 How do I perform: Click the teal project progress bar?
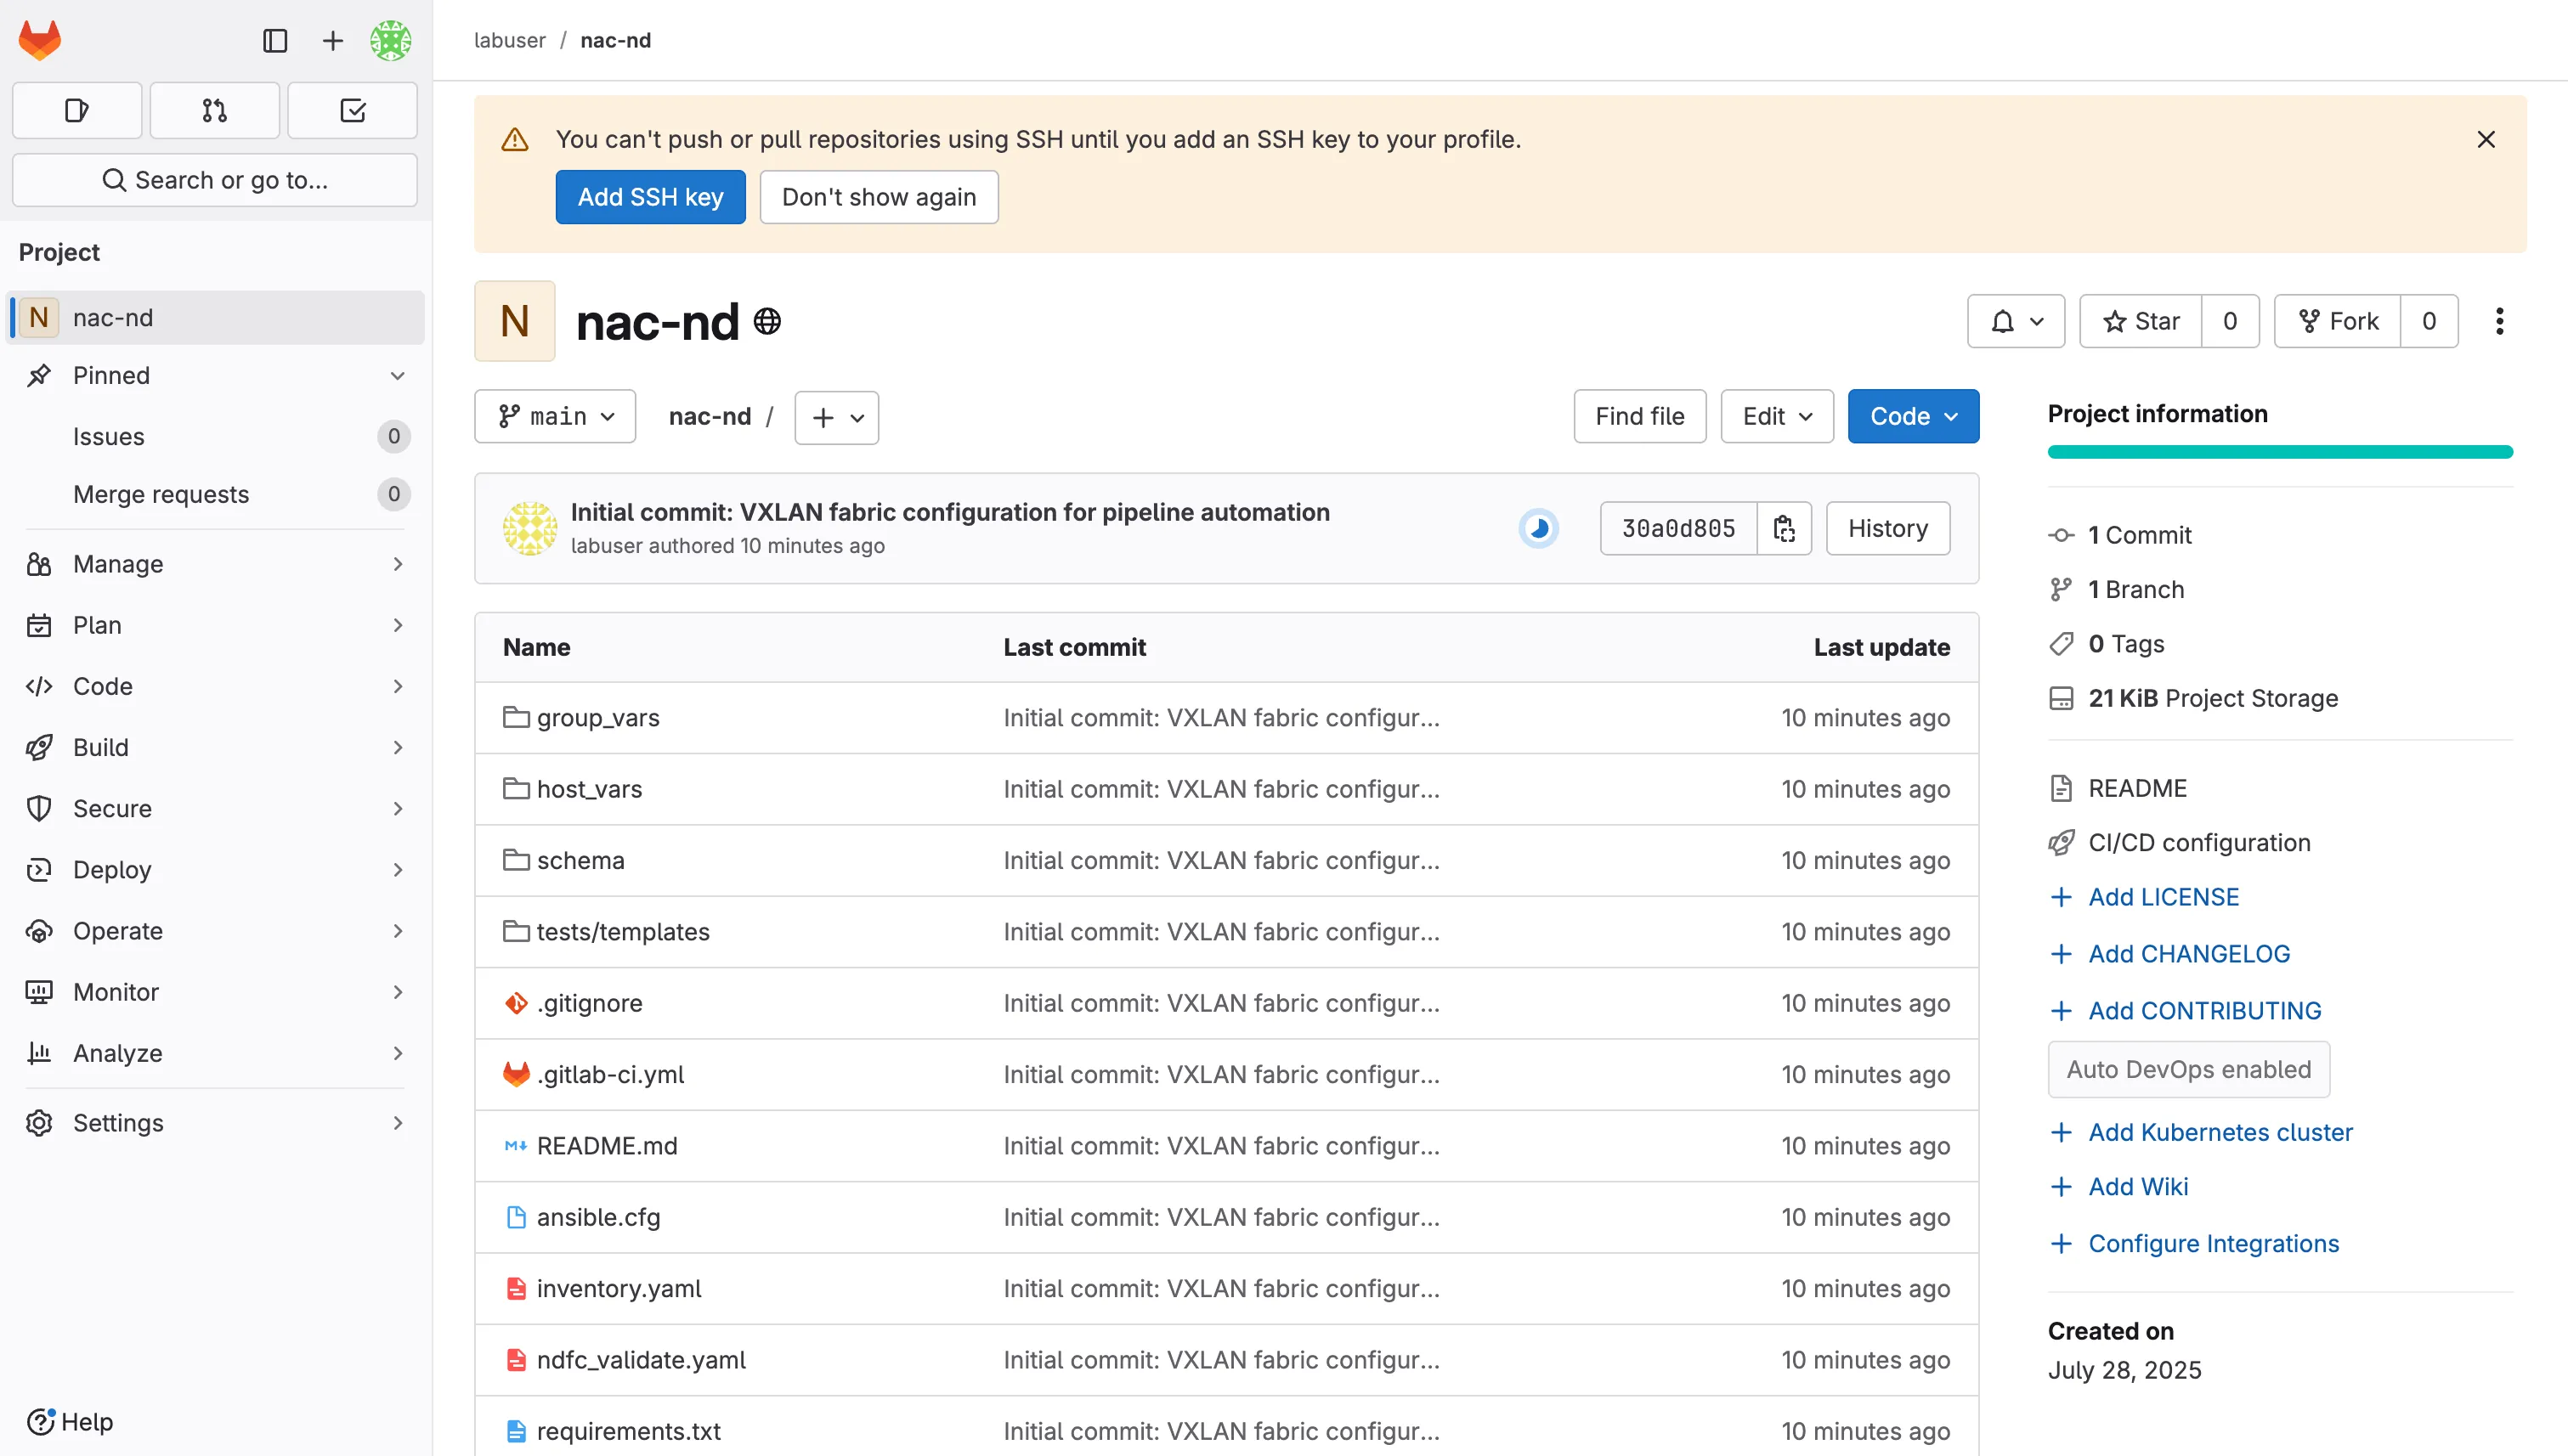pos(2279,452)
